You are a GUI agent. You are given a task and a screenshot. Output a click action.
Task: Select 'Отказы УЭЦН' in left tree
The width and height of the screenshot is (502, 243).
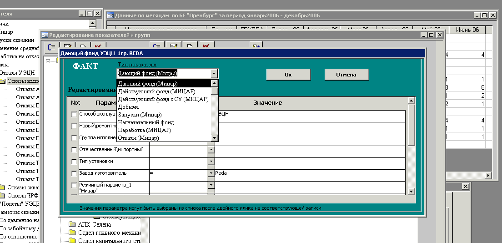(17, 73)
